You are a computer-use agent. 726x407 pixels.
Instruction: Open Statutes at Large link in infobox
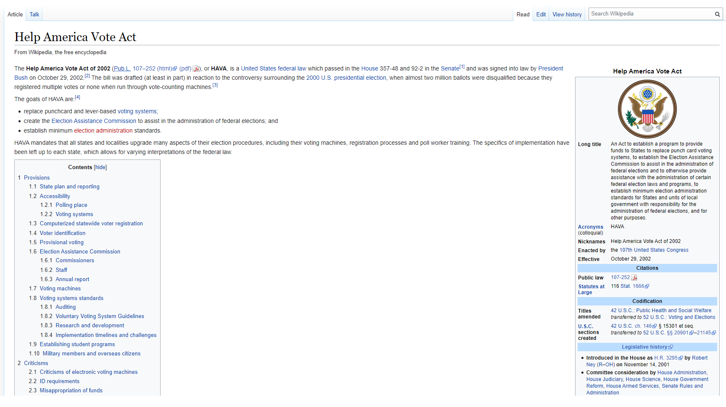[x=591, y=290]
